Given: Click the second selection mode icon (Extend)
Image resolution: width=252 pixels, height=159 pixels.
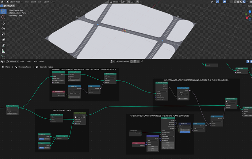Looking at the screenshot, I should pyautogui.click(x=5, y=6).
